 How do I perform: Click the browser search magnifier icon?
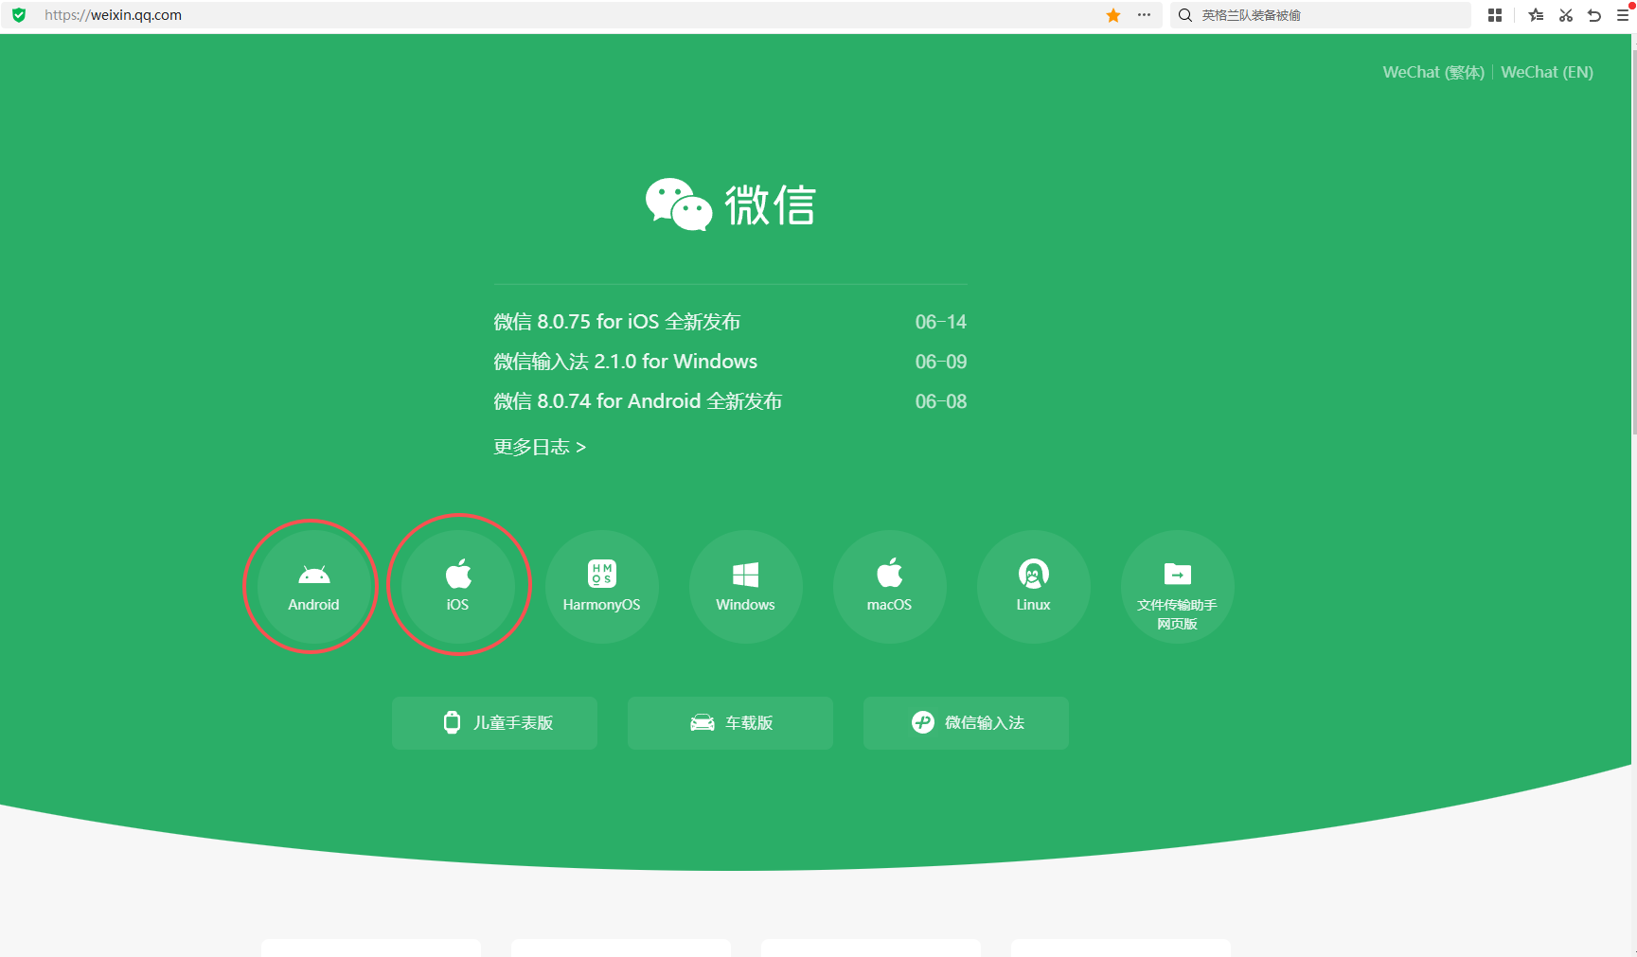pos(1184,15)
